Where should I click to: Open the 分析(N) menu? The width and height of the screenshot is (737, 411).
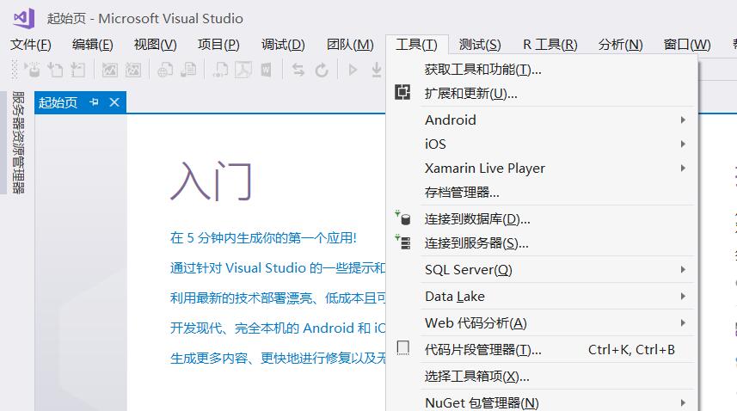tap(620, 45)
